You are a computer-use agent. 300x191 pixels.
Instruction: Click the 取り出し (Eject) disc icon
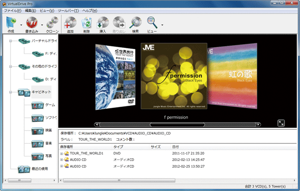coord(119,23)
